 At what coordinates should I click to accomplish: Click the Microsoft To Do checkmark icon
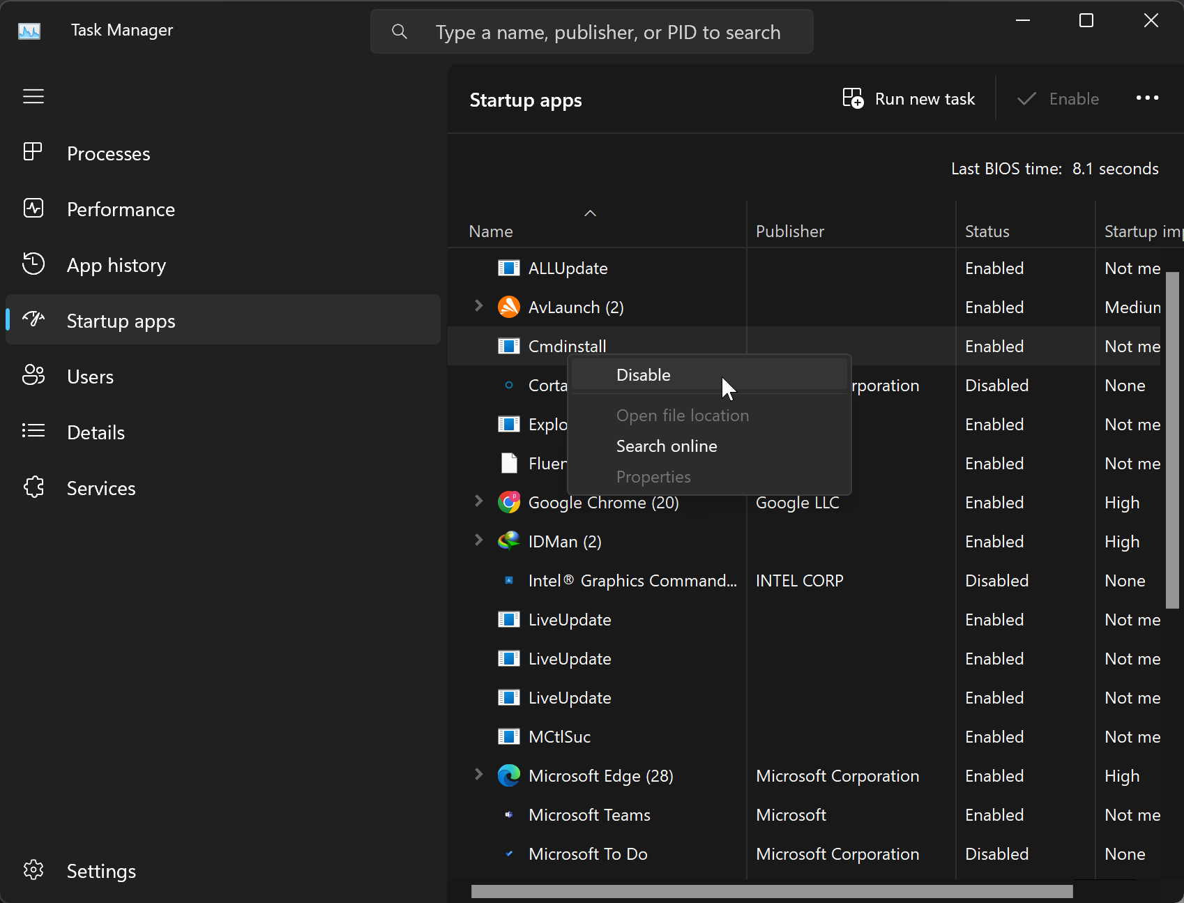(509, 853)
